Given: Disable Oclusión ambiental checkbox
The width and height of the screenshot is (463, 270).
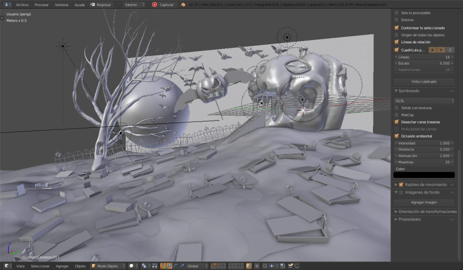Looking at the screenshot, I should [397, 136].
